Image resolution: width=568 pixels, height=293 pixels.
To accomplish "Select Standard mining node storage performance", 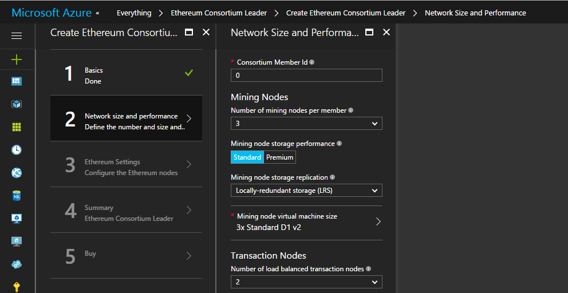I will click(247, 157).
